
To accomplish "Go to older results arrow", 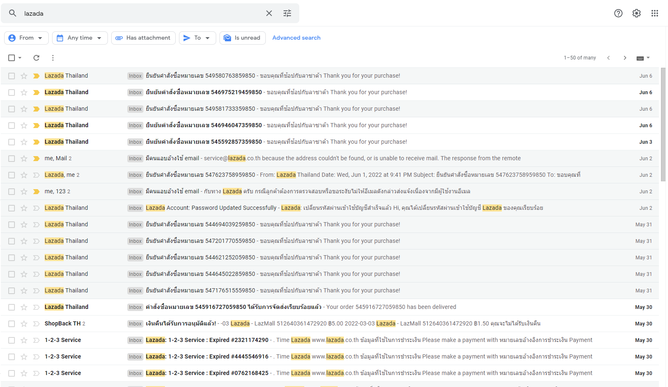I will [x=625, y=58].
